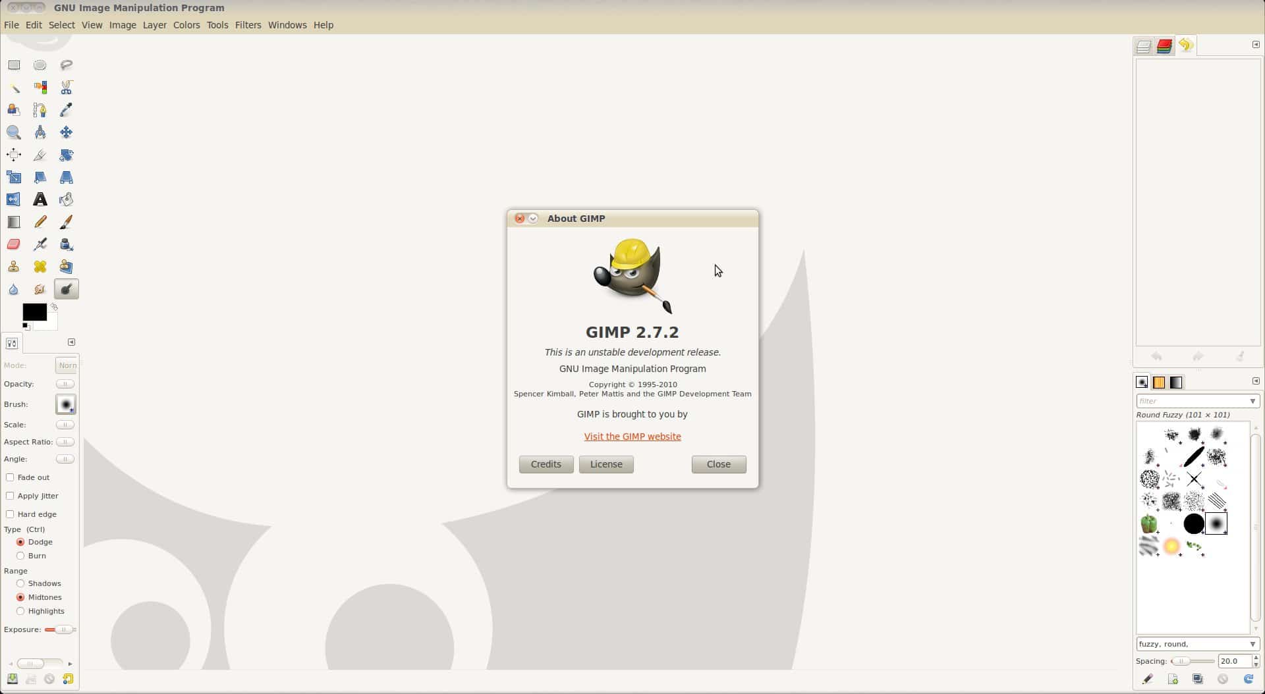Open the Filters menu
This screenshot has width=1265, height=694.
point(248,25)
